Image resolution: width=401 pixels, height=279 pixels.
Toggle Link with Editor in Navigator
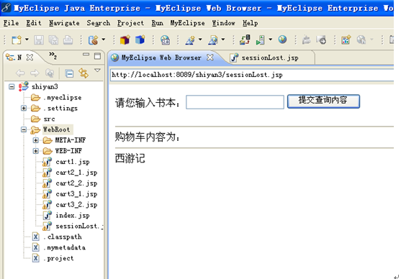click(x=84, y=73)
